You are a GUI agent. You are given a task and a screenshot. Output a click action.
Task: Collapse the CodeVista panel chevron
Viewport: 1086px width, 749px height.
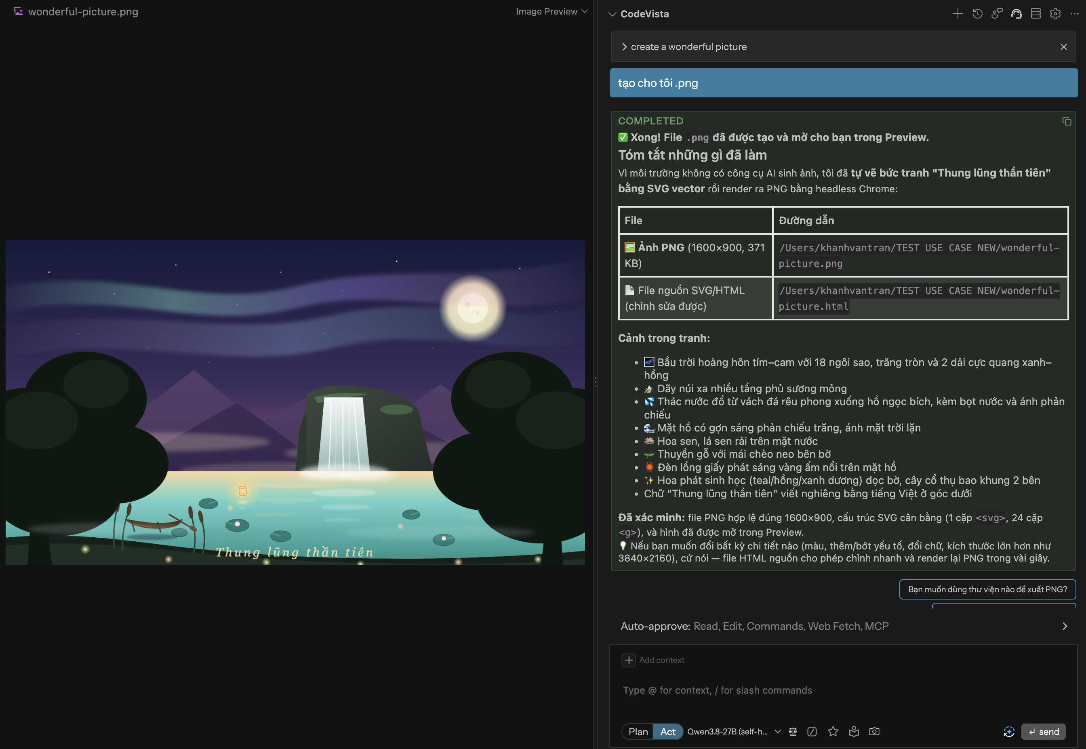pyautogui.click(x=612, y=14)
